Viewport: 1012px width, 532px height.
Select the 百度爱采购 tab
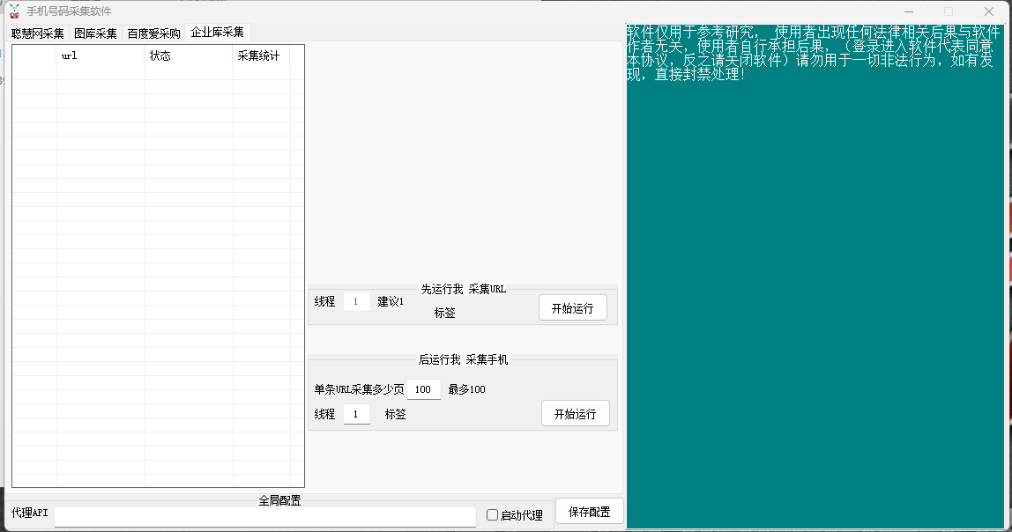point(153,33)
